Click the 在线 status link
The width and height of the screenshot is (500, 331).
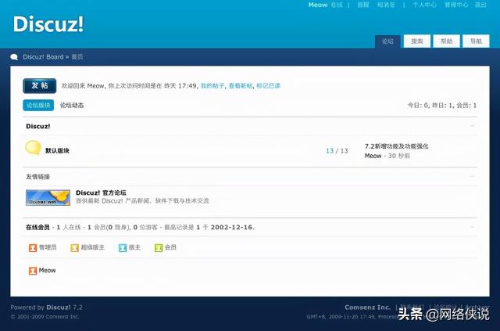point(337,5)
